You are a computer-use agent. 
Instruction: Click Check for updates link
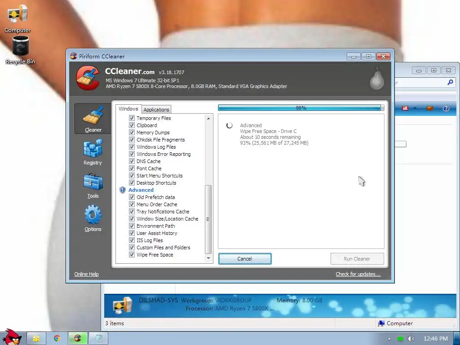coord(358,274)
